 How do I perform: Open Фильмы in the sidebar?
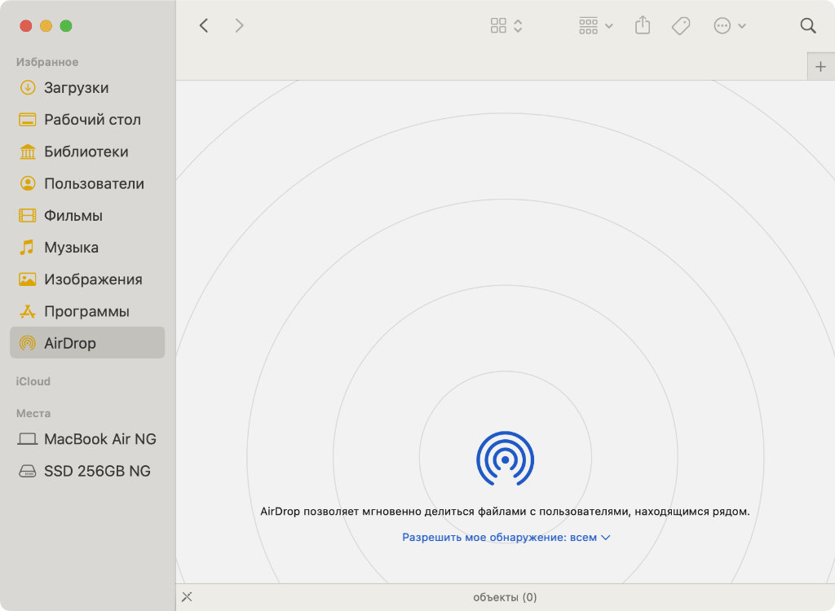click(x=73, y=216)
